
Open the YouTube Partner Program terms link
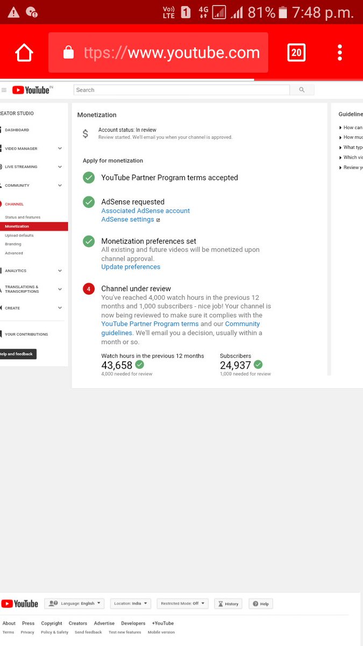150,324
